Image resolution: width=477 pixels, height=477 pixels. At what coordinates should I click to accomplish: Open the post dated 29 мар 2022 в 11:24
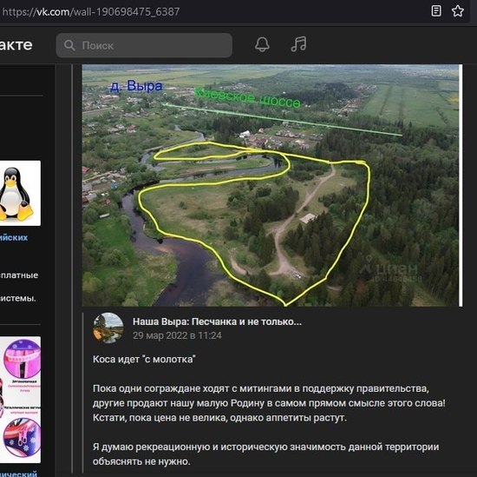pos(177,335)
